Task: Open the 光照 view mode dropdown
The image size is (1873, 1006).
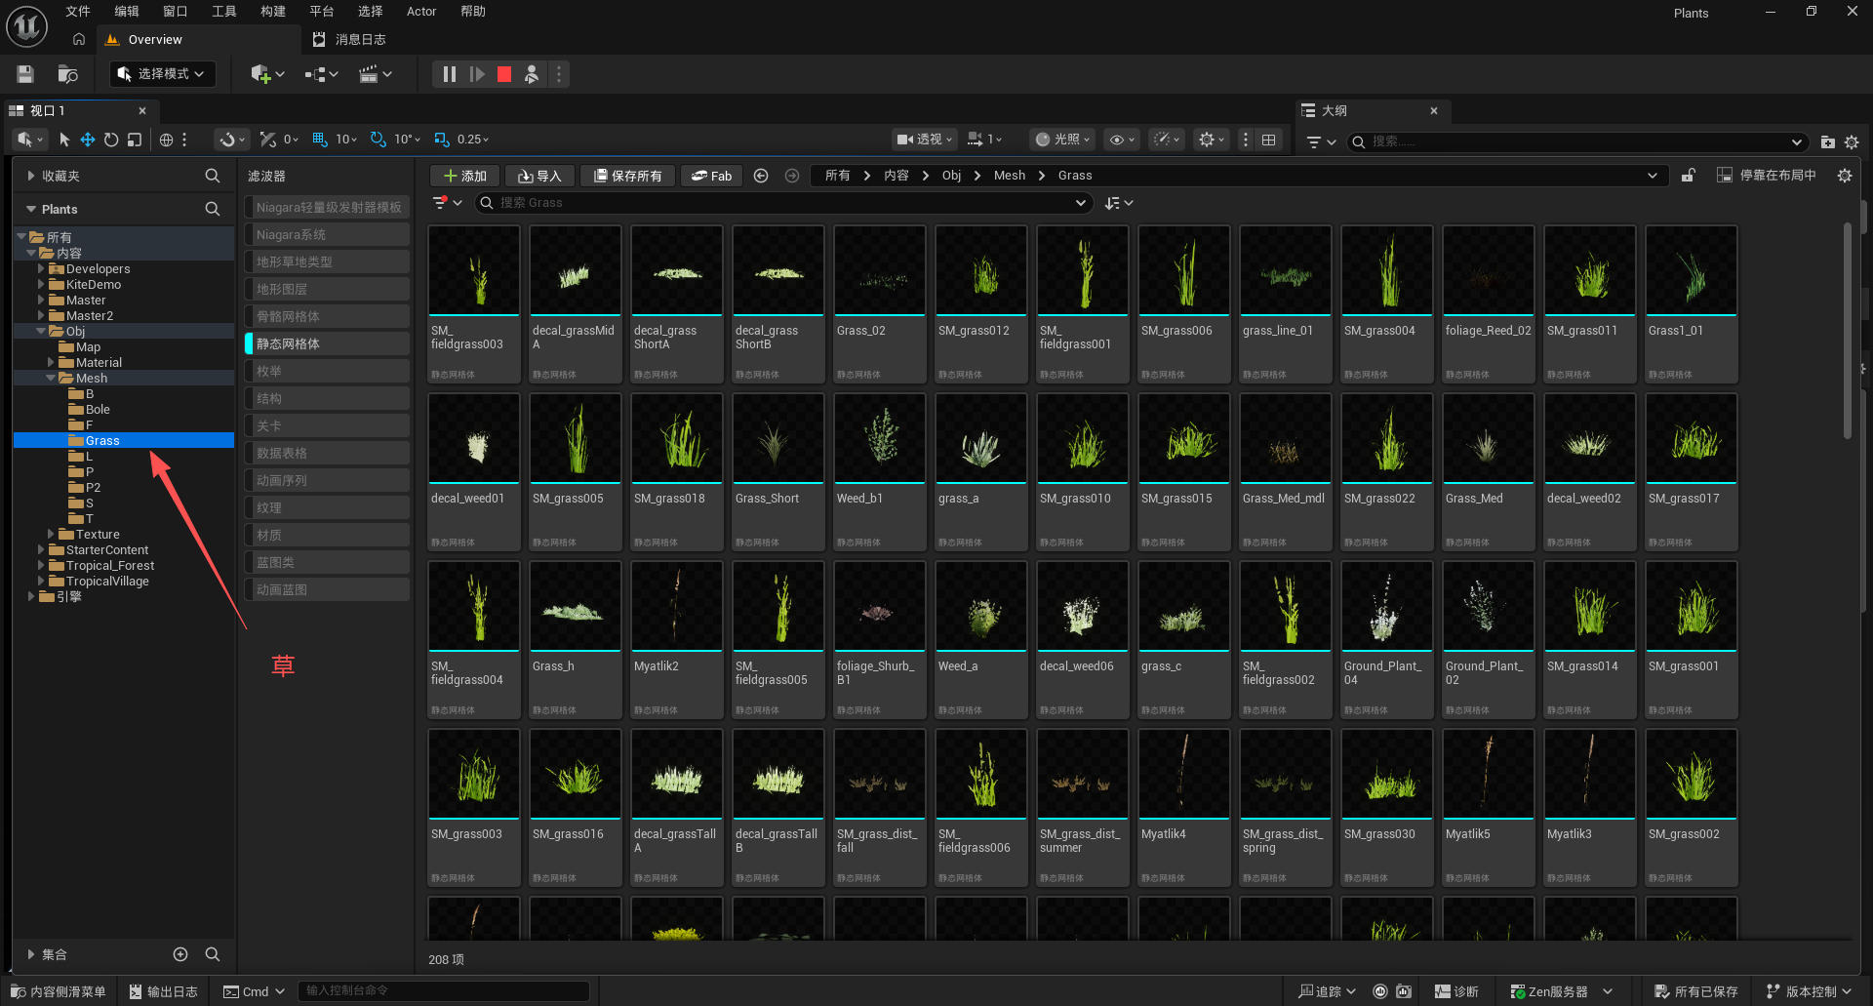Action: point(1063,140)
